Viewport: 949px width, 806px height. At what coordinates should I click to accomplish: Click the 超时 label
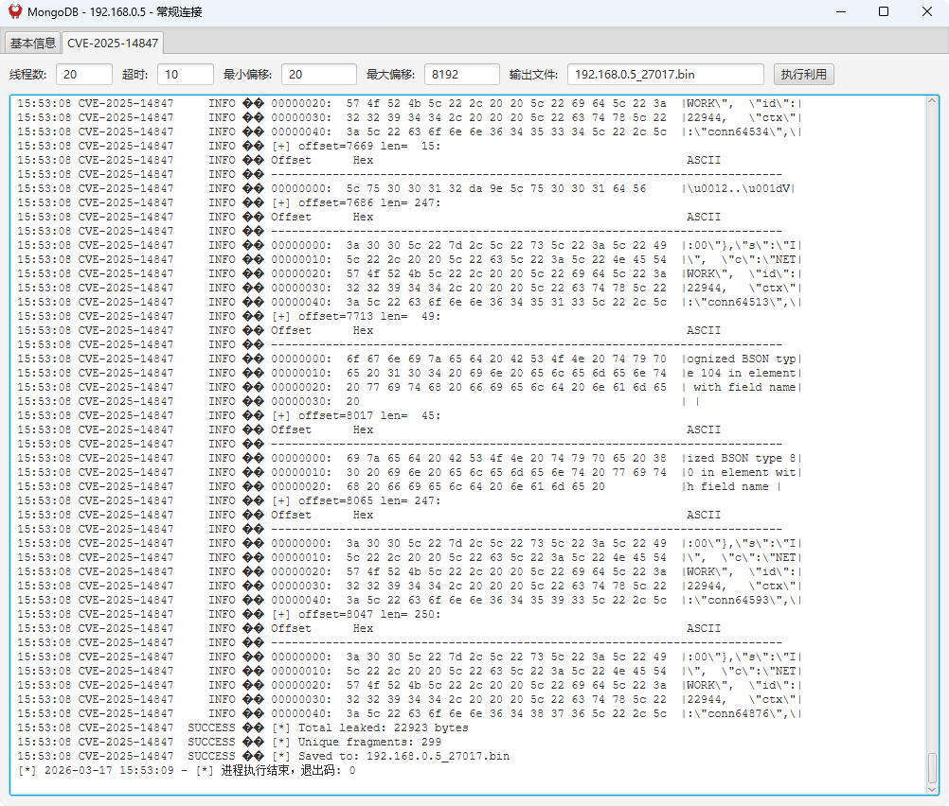pos(135,75)
